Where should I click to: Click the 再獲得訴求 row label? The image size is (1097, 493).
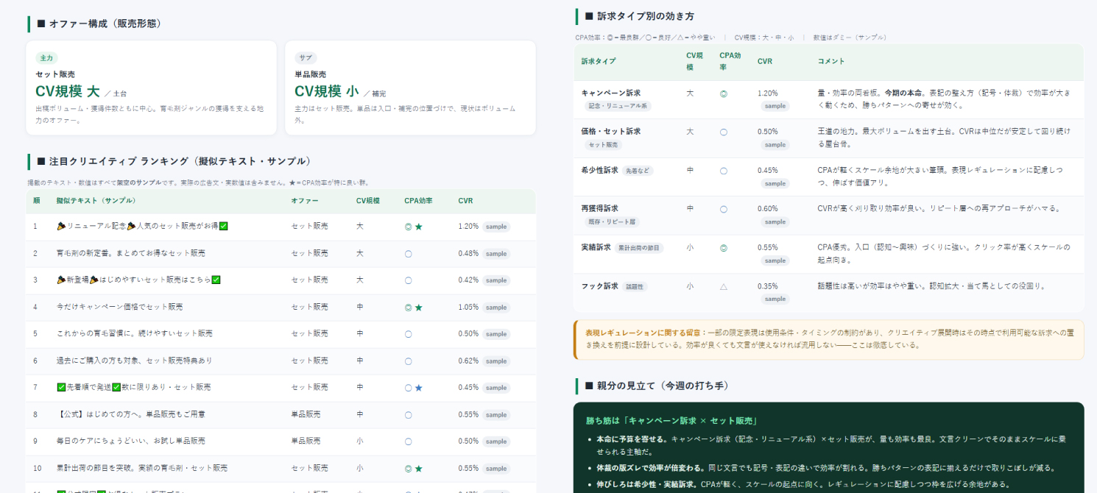point(600,209)
